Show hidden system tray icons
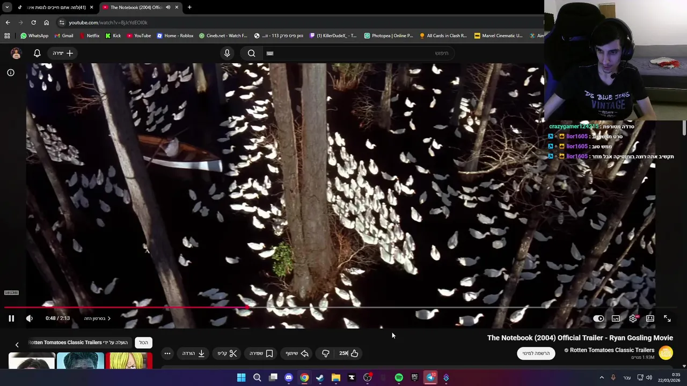The height and width of the screenshot is (386, 687). point(602,378)
